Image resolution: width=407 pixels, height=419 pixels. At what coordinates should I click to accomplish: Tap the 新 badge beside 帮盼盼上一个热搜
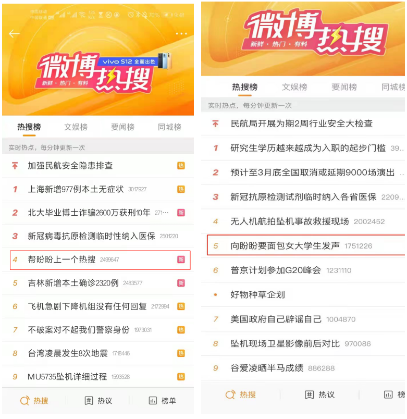tap(181, 260)
